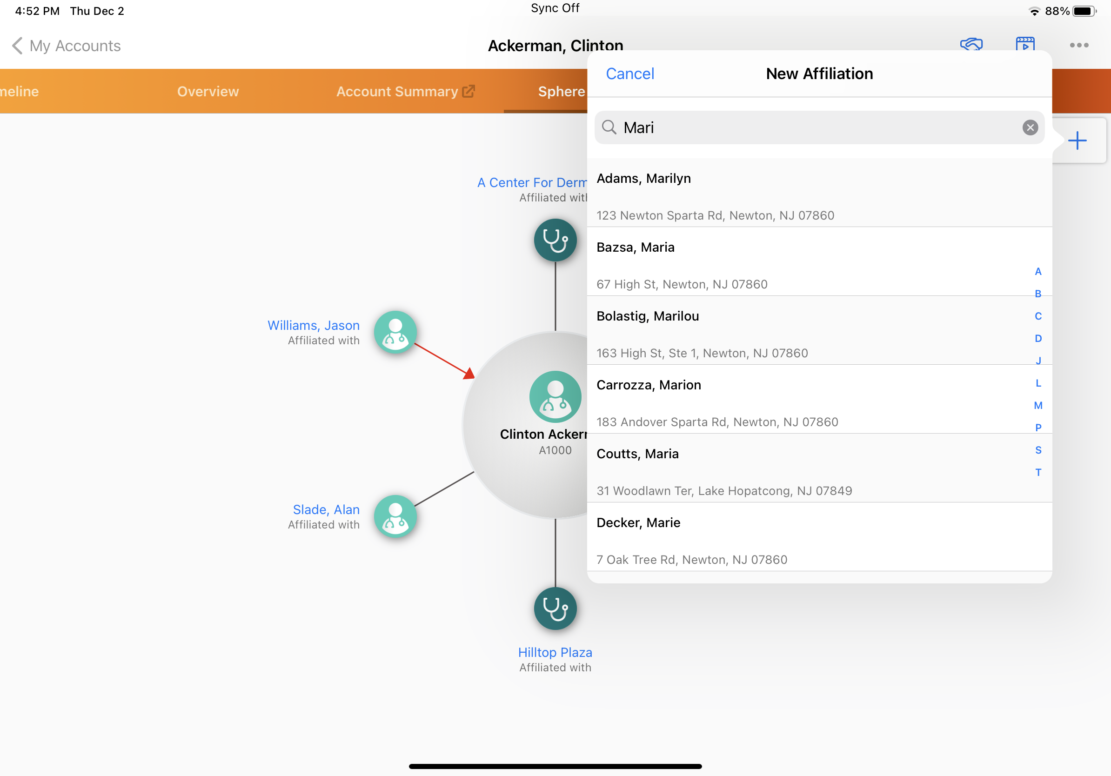
Task: Tap the plus add affiliation button
Action: pyautogui.click(x=1078, y=141)
